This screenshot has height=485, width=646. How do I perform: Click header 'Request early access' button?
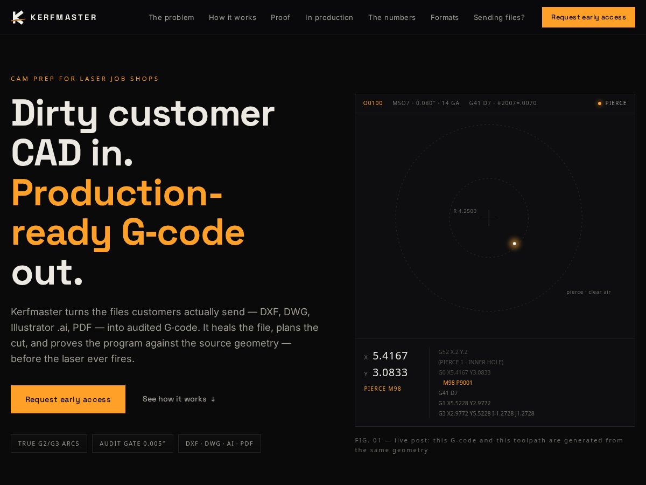[588, 17]
